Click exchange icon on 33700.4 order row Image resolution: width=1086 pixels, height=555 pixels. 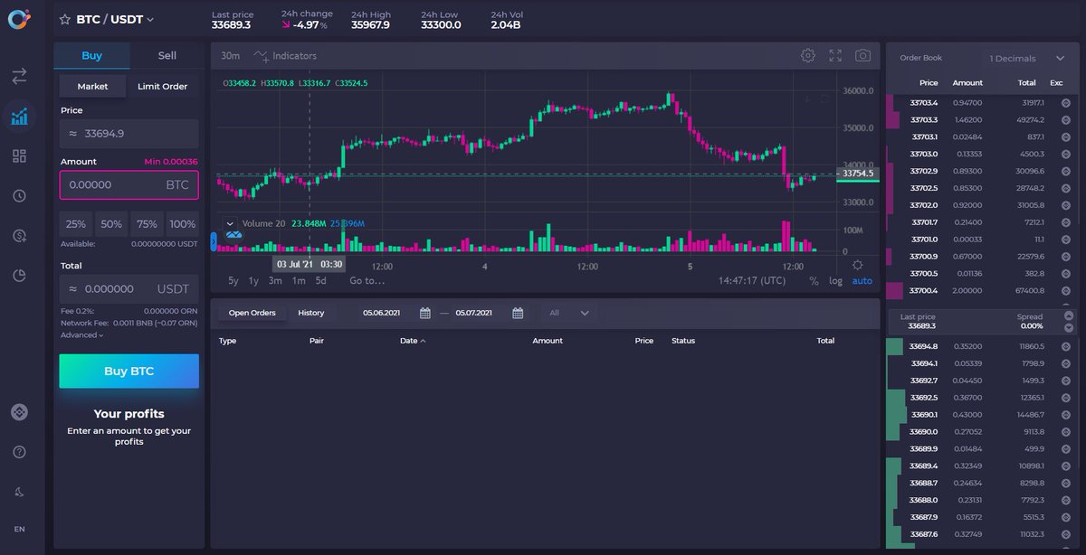coord(1065,291)
